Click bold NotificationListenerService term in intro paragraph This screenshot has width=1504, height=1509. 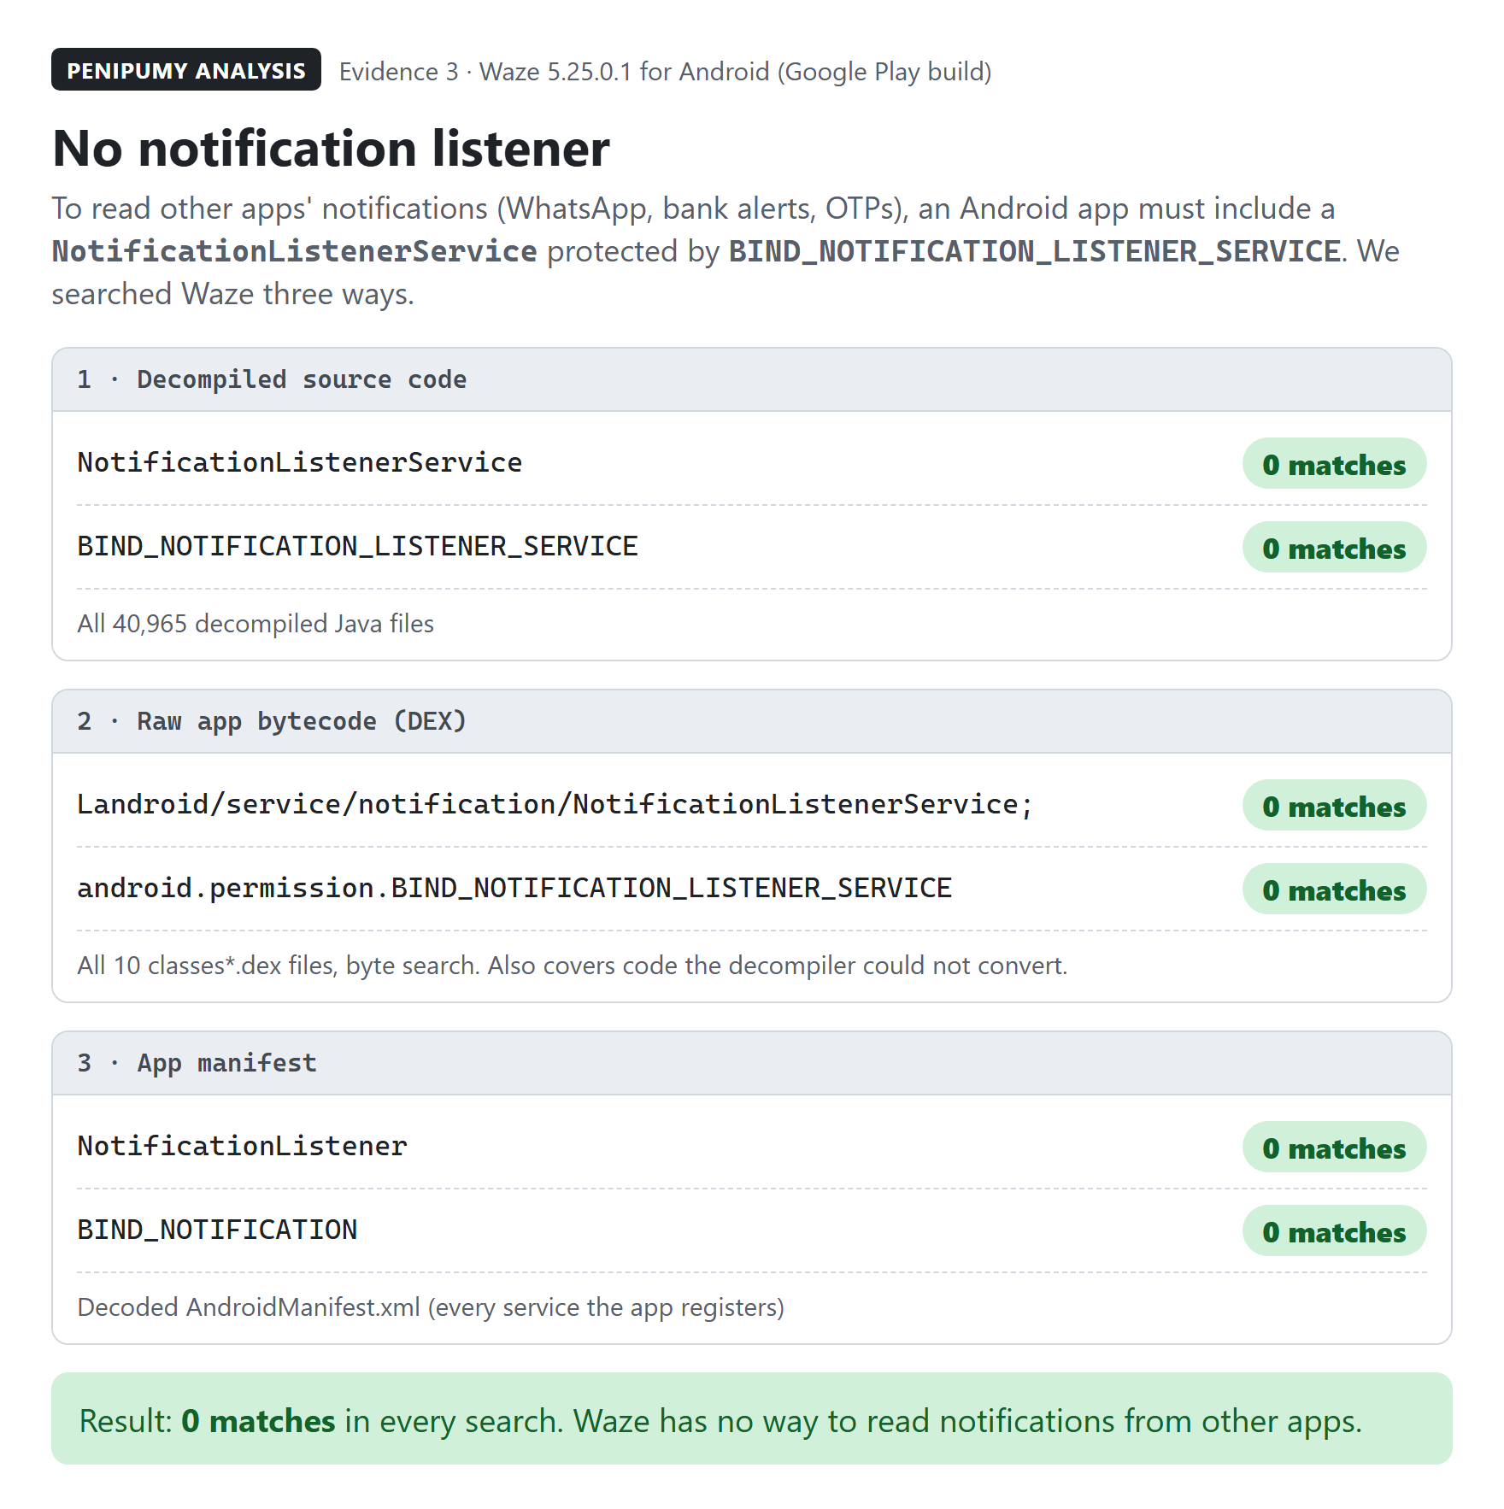point(295,251)
